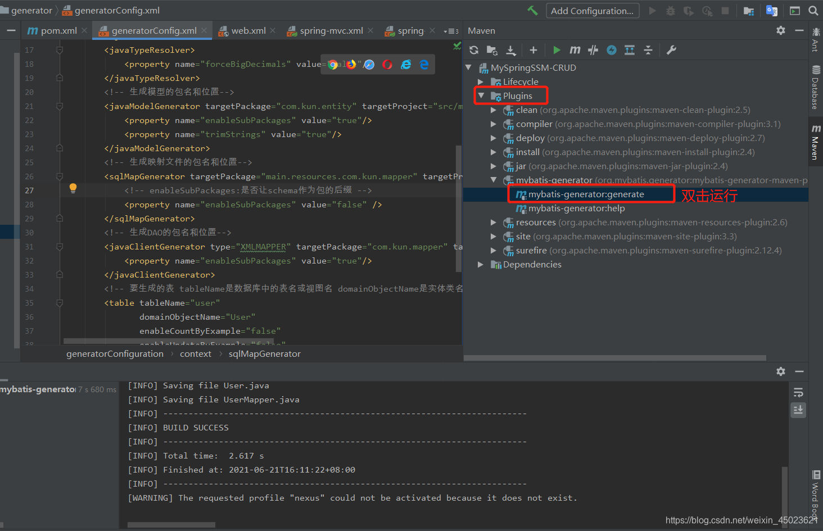Toggle Offline Mode in Maven toolbar

point(593,50)
